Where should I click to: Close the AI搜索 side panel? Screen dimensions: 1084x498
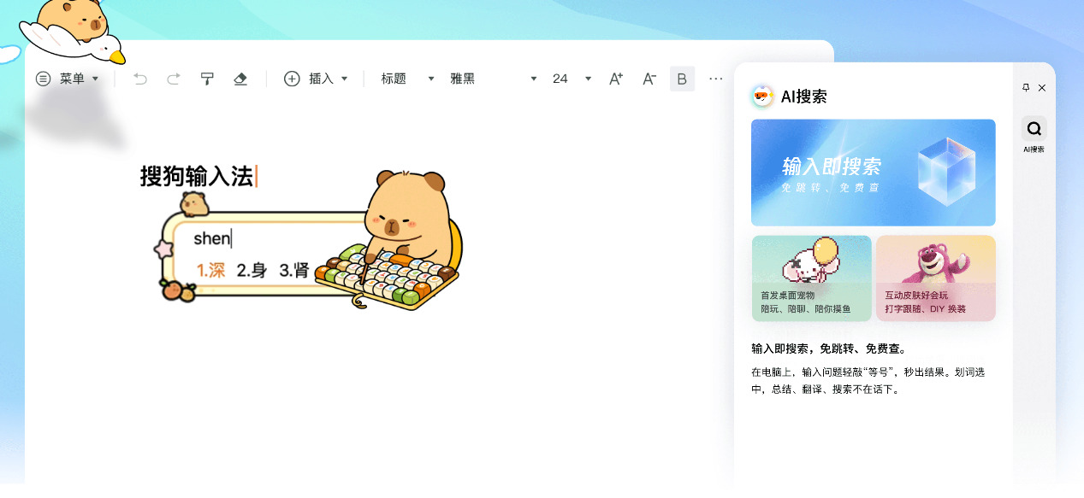[x=1042, y=88]
